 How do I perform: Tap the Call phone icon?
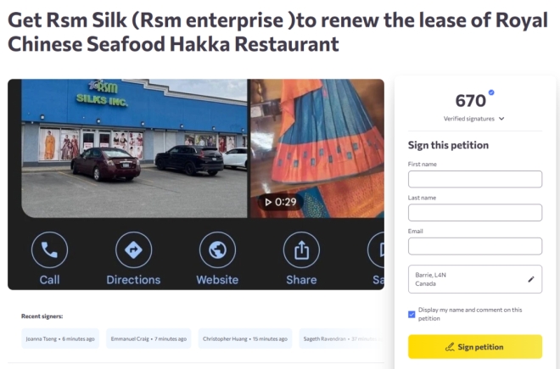[x=49, y=249]
